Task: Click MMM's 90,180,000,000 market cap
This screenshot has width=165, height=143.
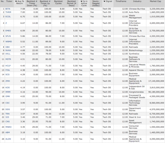Action: point(156,92)
